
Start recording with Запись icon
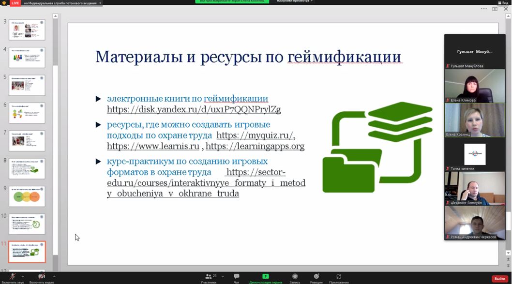click(295, 276)
